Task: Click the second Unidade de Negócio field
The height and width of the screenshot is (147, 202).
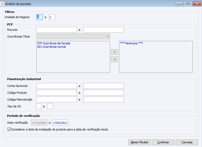Action: [52, 17]
